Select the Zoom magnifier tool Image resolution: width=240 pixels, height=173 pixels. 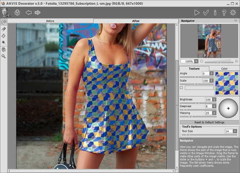[x=4, y=56]
